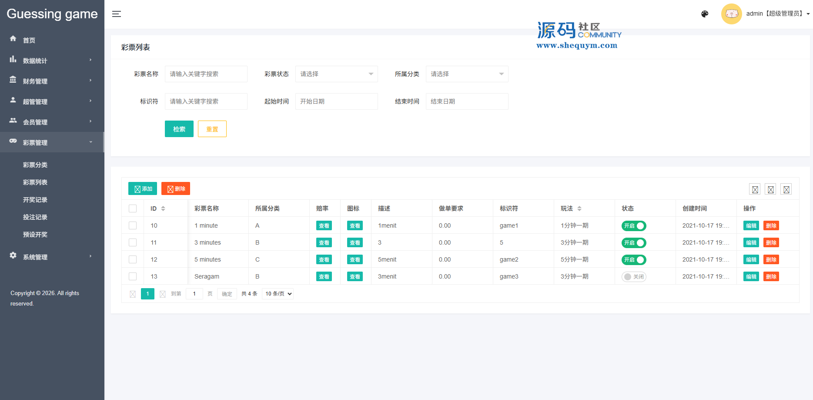Click the 检索 search button

point(179,129)
